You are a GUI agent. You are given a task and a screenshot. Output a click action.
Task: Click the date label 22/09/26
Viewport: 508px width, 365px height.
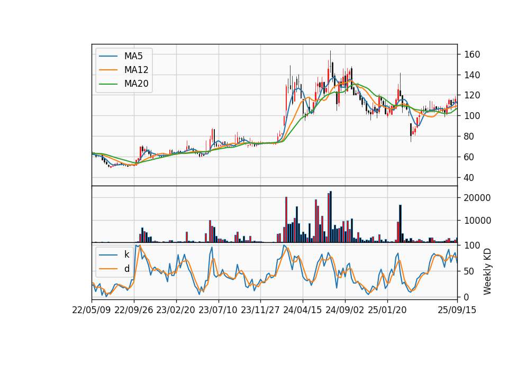coord(134,310)
